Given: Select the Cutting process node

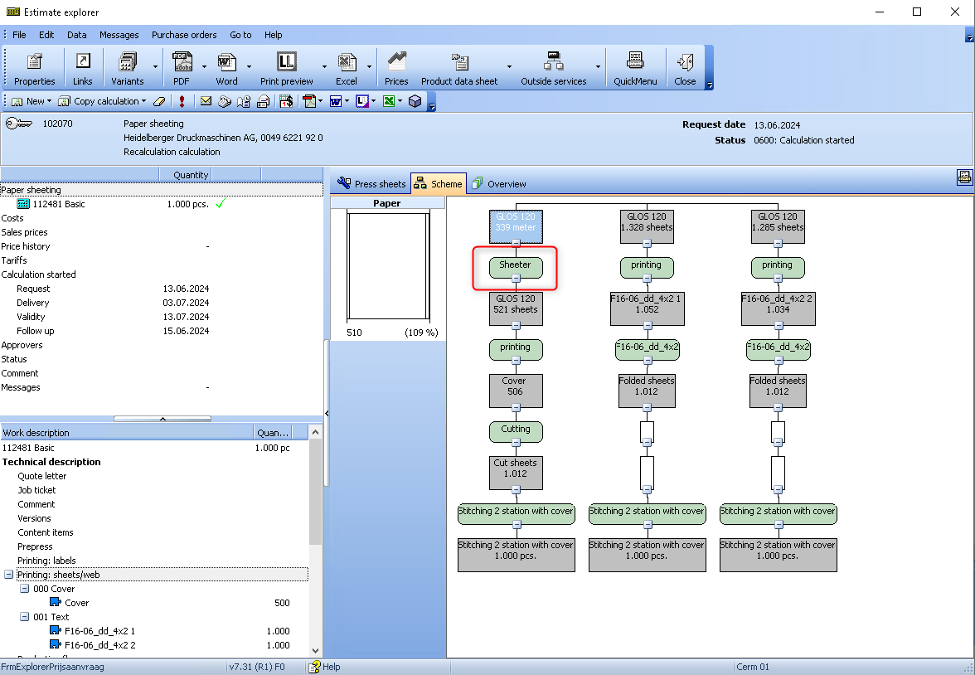Looking at the screenshot, I should [516, 431].
